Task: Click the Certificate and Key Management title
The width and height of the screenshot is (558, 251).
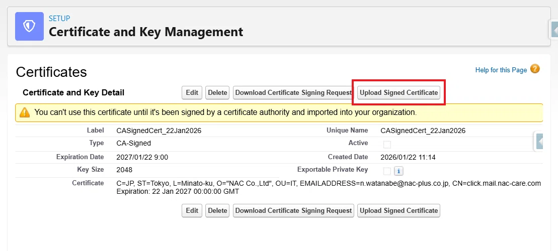Action: click(x=145, y=32)
